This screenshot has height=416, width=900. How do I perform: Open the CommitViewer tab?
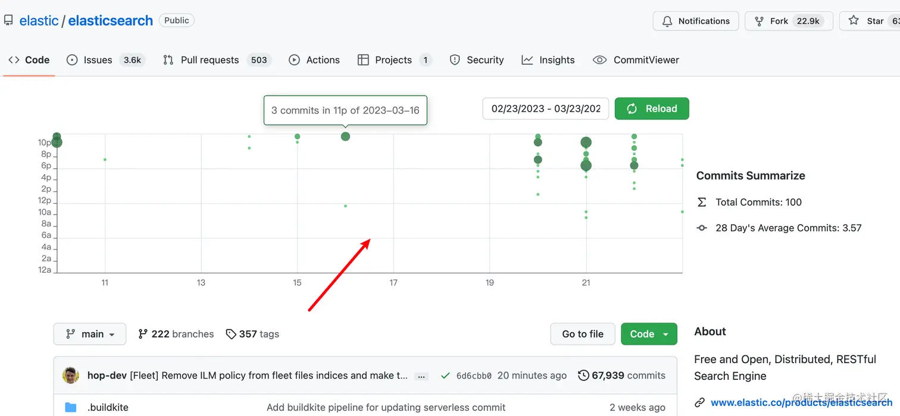636,60
